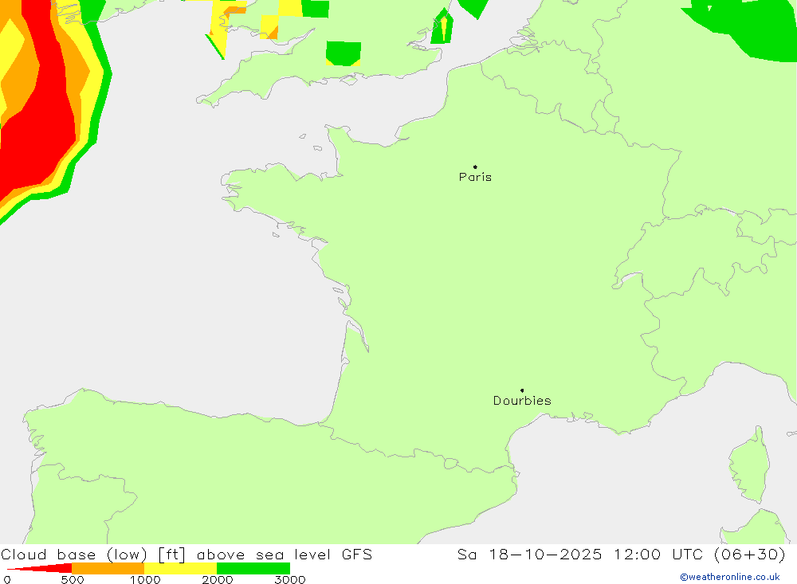
Task: Click the Paris location dot
Action: [475, 167]
